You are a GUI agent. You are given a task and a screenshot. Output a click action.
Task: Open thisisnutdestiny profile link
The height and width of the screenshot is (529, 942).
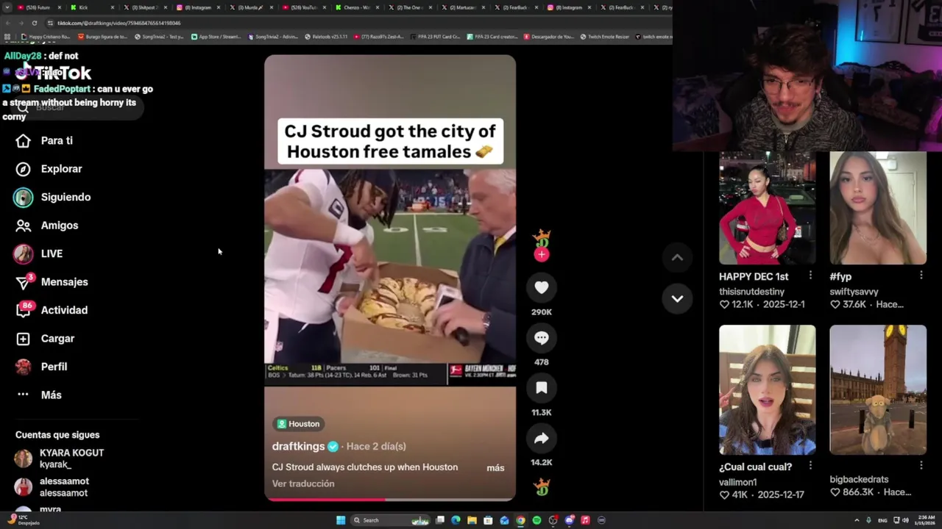point(751,292)
